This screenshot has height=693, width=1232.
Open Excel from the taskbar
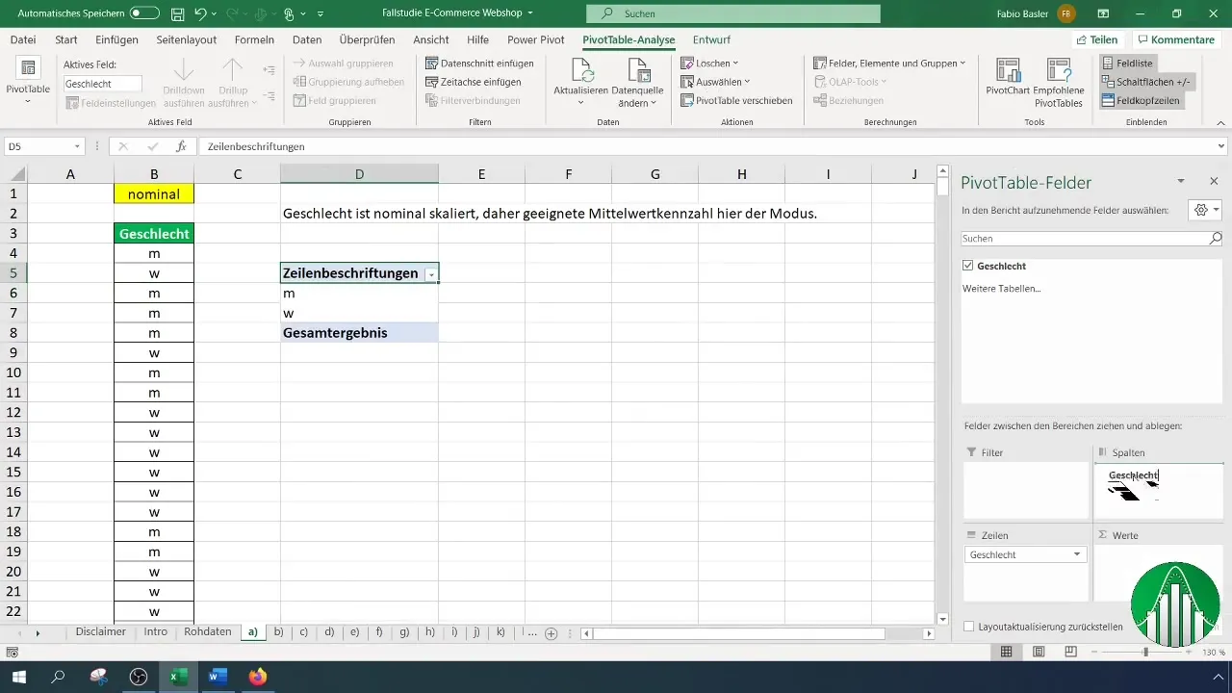pos(178,677)
